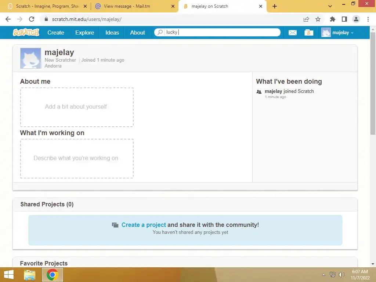Click the network tray icon
The height and width of the screenshot is (282, 376).
[x=333, y=275]
